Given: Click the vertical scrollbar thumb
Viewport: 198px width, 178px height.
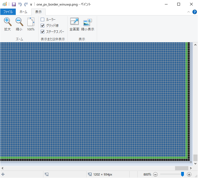Looking at the screenshot, I should click(195, 158).
